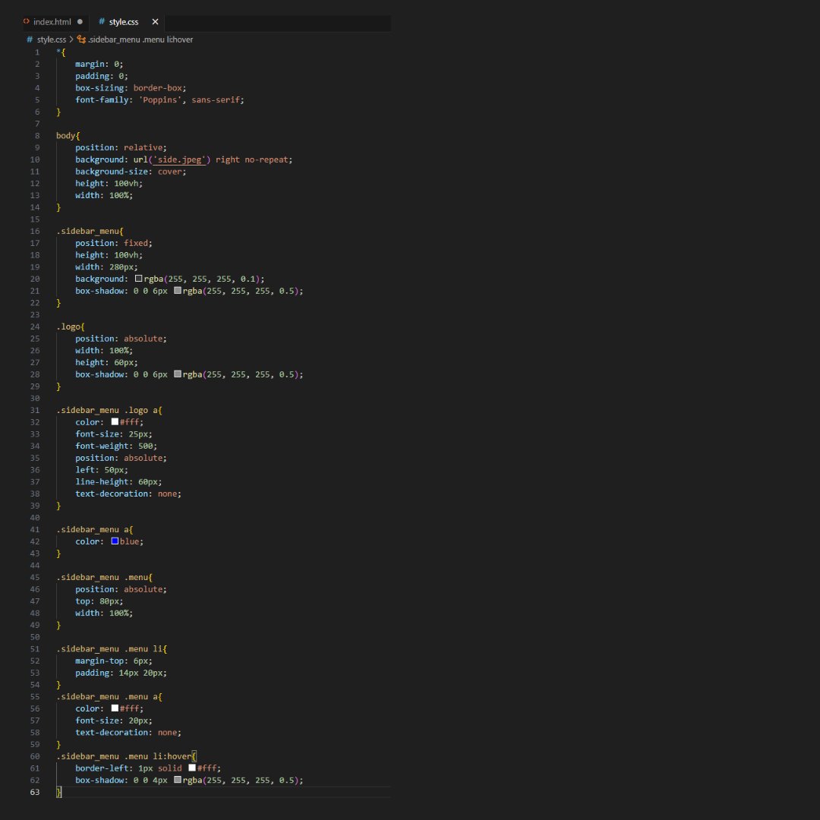Click the color swatch on line 28 box-shadow
Viewport: 820px width, 820px height.
point(178,374)
